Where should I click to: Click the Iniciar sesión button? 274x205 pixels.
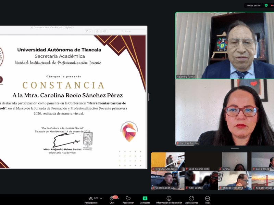(x=254, y=5)
